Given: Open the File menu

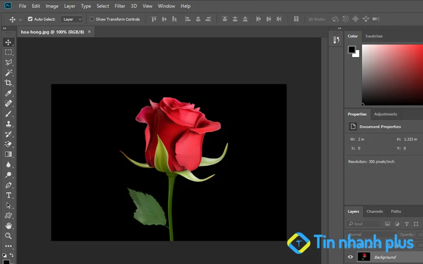Looking at the screenshot, I should pyautogui.click(x=22, y=6).
